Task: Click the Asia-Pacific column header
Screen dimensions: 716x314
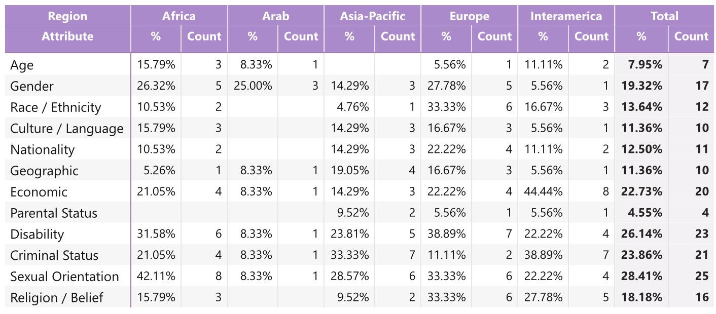Action: (x=372, y=16)
